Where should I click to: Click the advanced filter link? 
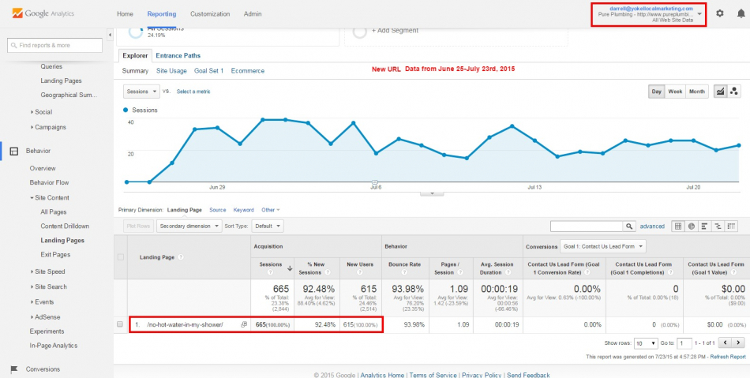[x=652, y=226]
